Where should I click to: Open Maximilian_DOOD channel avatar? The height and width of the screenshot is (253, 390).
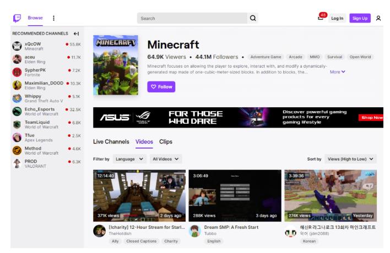(17, 85)
